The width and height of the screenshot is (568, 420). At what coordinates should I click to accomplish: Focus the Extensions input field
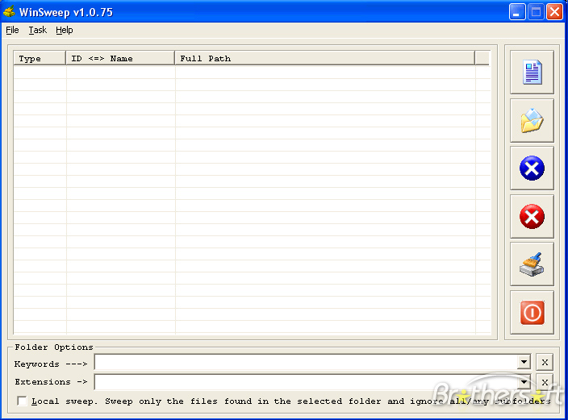click(306, 382)
